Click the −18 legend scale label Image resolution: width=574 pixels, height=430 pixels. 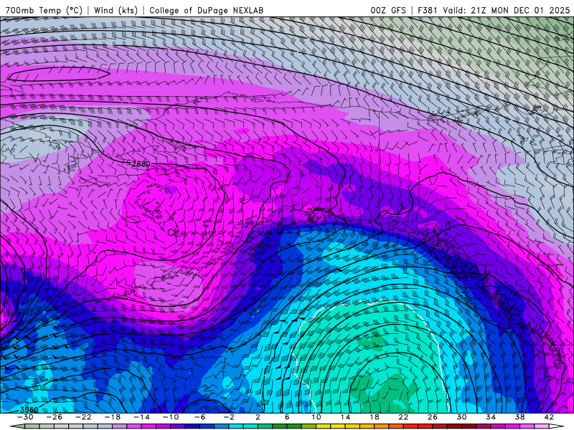[113, 417]
